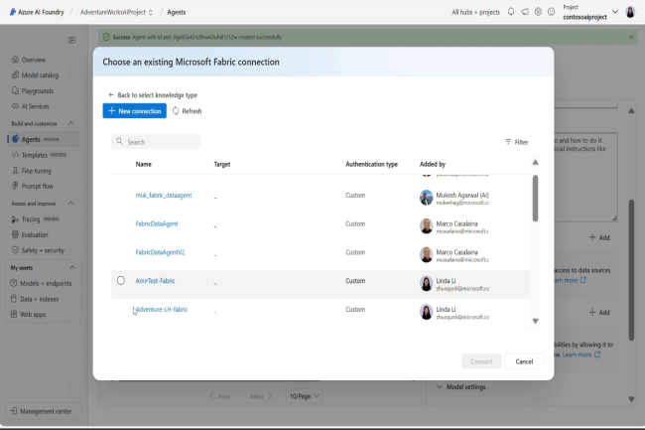
Task: Expand the contosoaiproject project dropdown
Action: [x=615, y=12]
